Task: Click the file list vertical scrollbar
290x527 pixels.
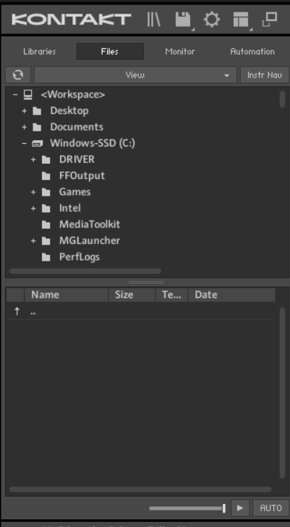Action: (x=282, y=392)
